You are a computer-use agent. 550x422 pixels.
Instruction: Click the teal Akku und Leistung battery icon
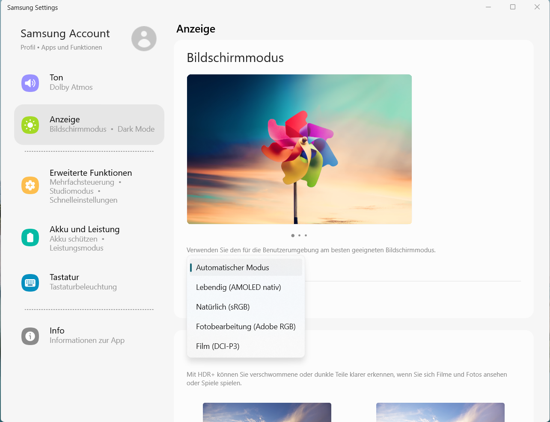(30, 237)
